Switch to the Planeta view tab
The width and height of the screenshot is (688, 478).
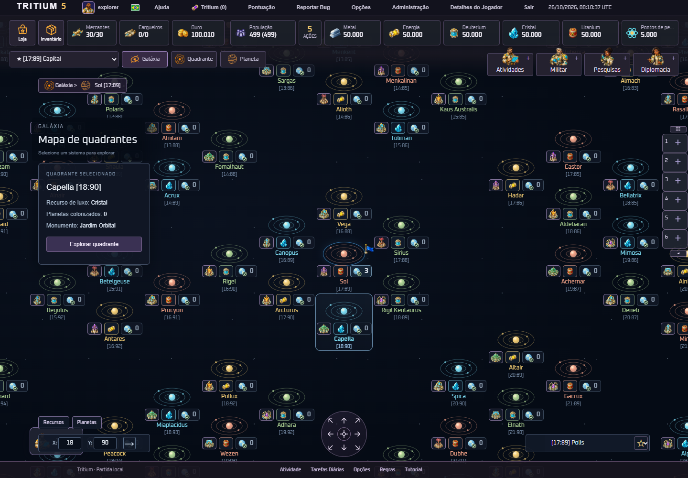243,59
